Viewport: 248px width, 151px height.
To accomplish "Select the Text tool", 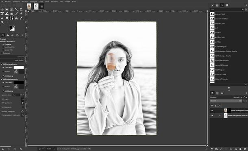I will tap(16, 18).
